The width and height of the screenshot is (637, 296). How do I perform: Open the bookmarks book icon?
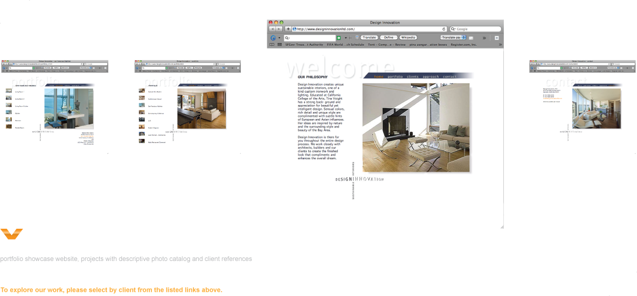(x=272, y=45)
